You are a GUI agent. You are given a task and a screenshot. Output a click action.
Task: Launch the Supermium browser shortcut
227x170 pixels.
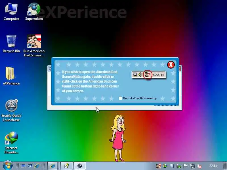34,12
